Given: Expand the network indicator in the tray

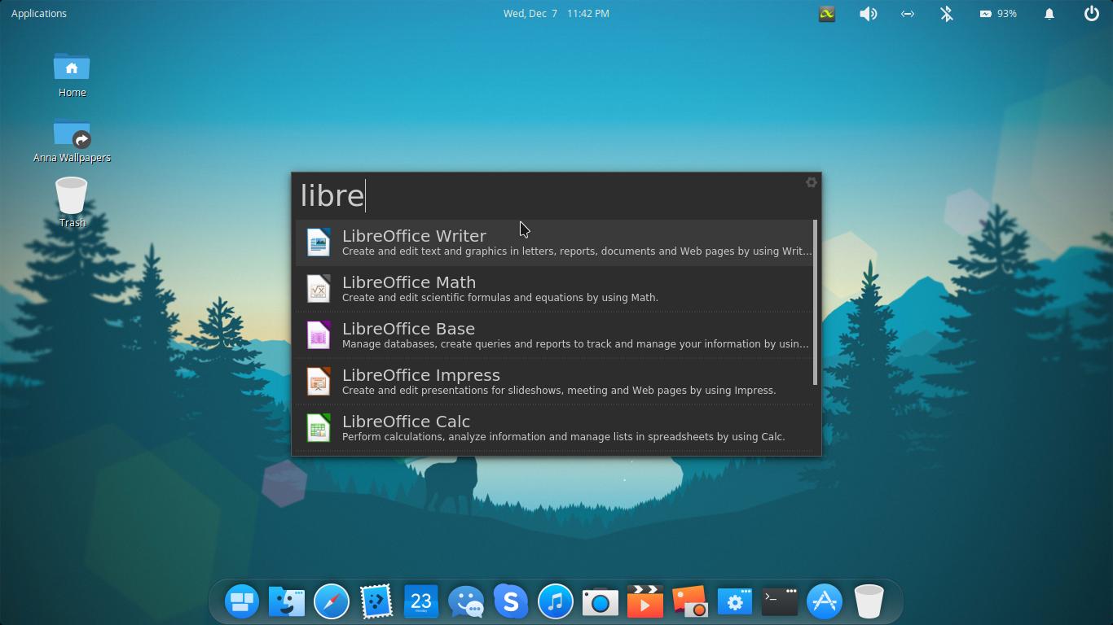Looking at the screenshot, I should (907, 13).
